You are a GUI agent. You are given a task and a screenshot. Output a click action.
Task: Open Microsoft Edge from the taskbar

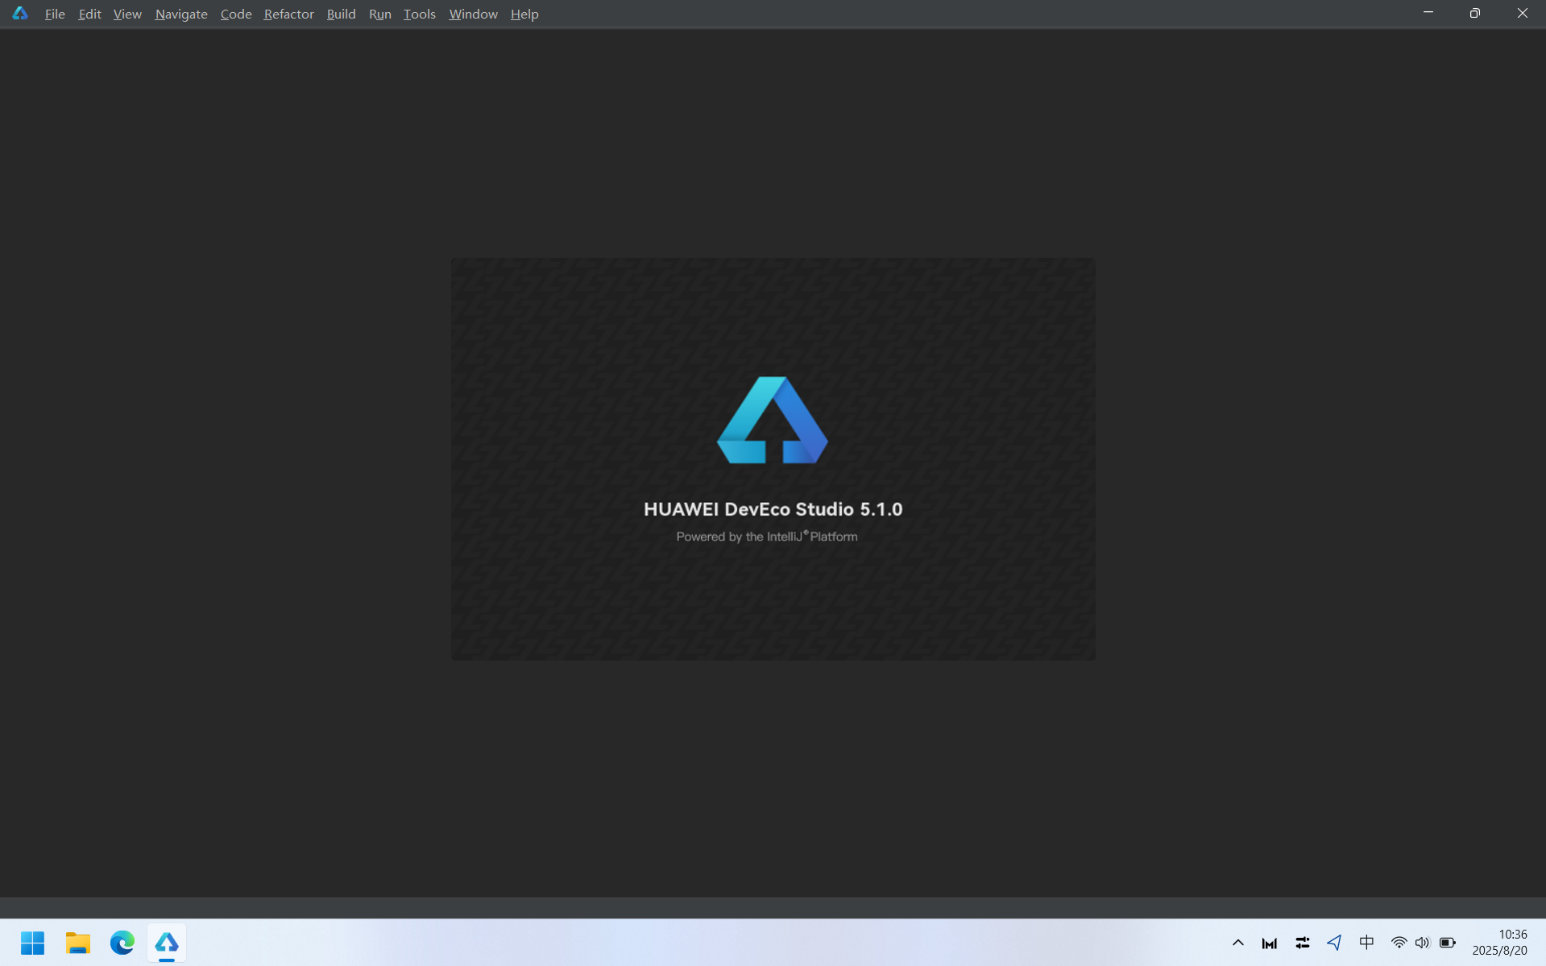click(122, 943)
